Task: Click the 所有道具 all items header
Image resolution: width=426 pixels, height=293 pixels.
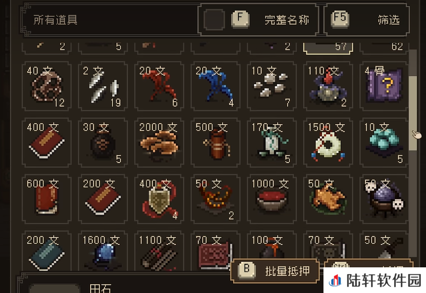Action: tap(55, 20)
